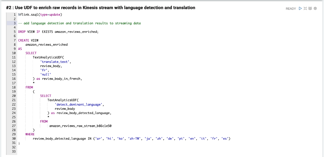The width and height of the screenshot is (324, 157).
Task: Open paragraph settings gear
Action: tap(315, 9)
